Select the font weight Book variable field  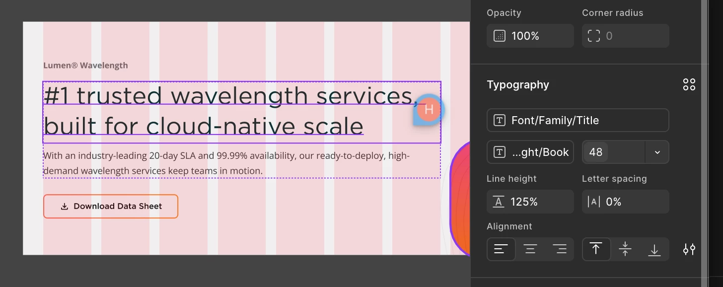[x=530, y=152]
